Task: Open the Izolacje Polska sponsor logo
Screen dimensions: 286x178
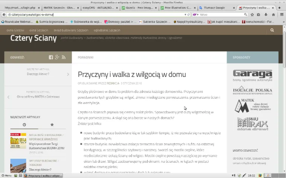Action: tap(252, 90)
